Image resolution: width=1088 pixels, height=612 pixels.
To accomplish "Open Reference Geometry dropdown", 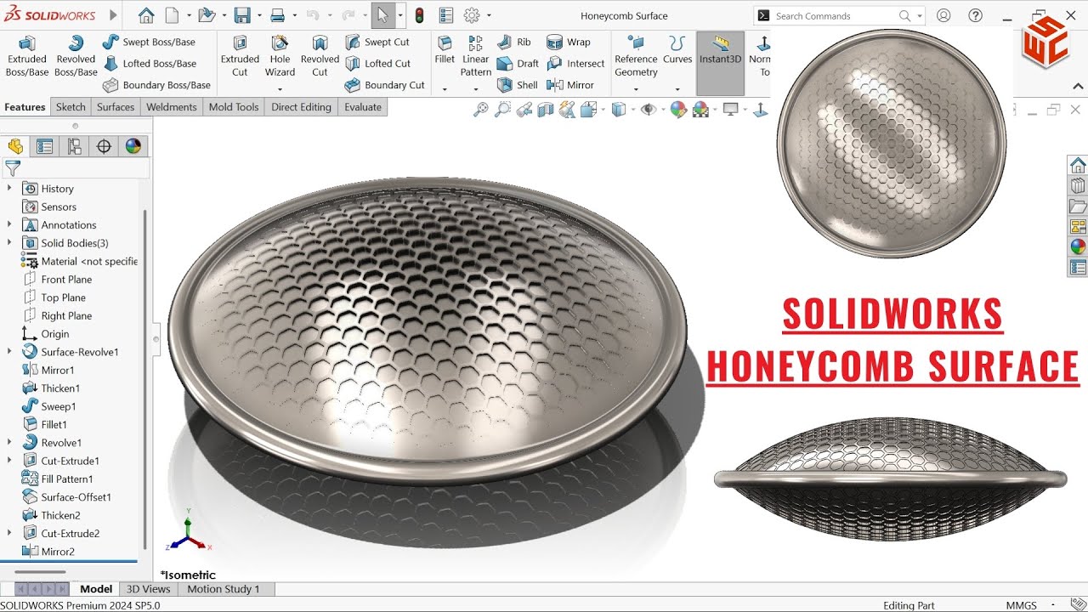I will pos(636,88).
